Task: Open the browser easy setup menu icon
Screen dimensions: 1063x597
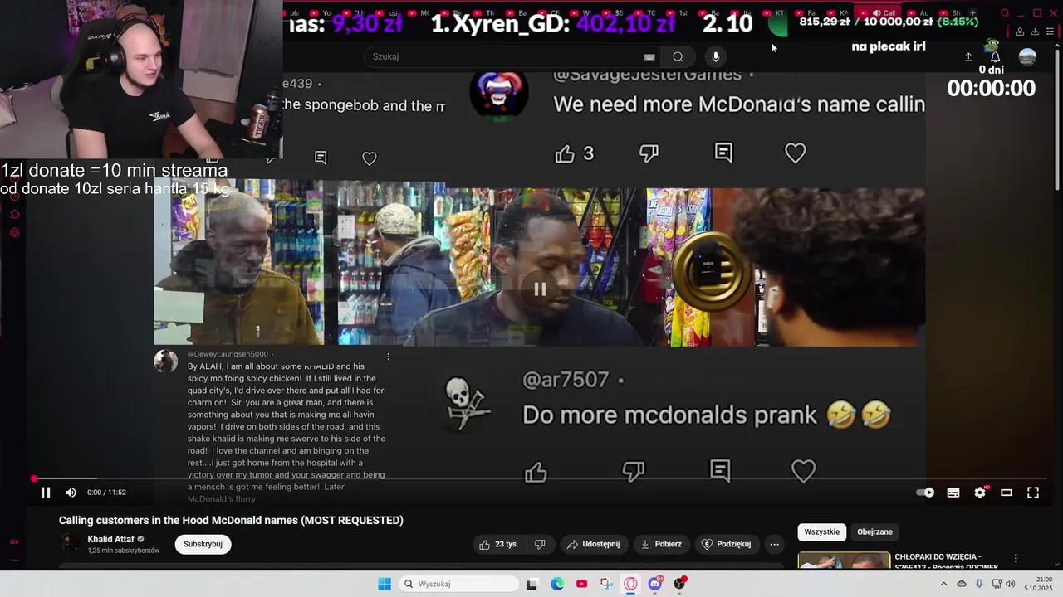Action: [1050, 32]
